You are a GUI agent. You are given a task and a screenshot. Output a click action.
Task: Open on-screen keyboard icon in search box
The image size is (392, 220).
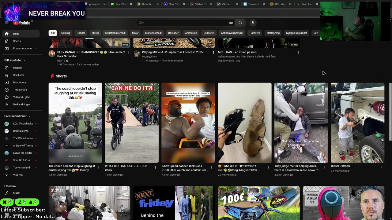(231, 23)
